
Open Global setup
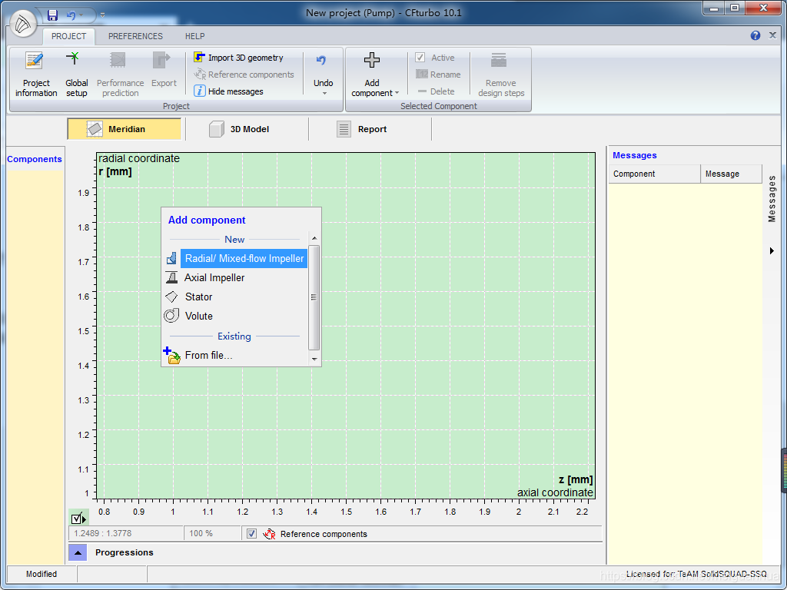[x=76, y=75]
